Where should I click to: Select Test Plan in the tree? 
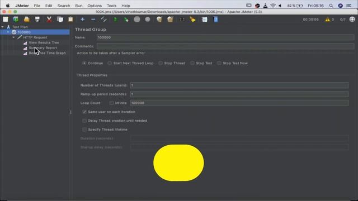click(x=20, y=27)
